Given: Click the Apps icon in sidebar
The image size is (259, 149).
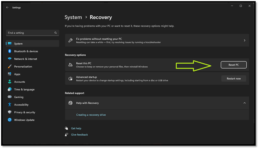Looking at the screenshot, I should (10, 74).
